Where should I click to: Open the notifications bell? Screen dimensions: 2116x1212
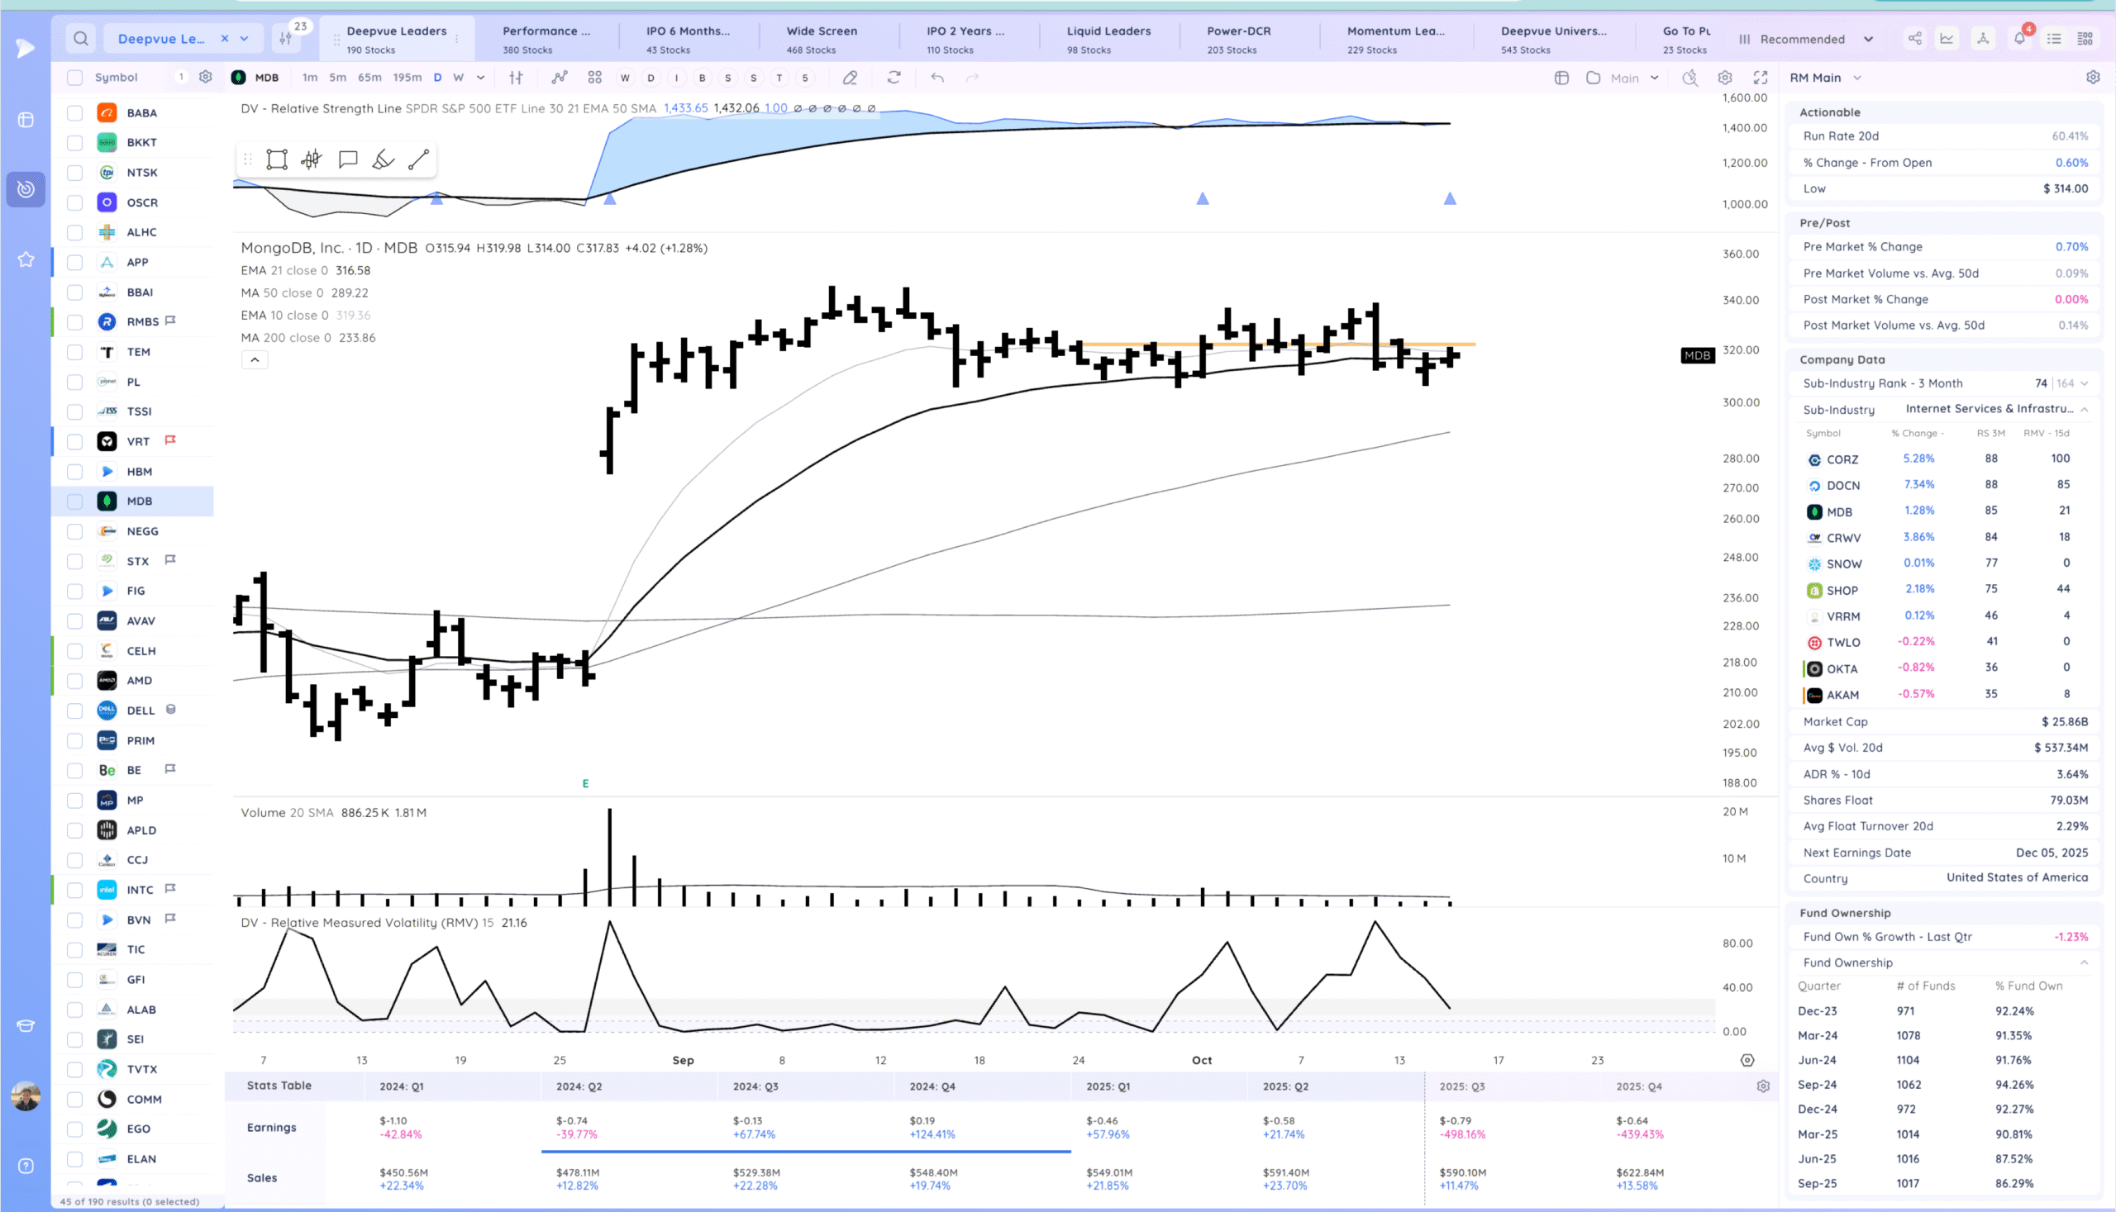(x=2019, y=39)
